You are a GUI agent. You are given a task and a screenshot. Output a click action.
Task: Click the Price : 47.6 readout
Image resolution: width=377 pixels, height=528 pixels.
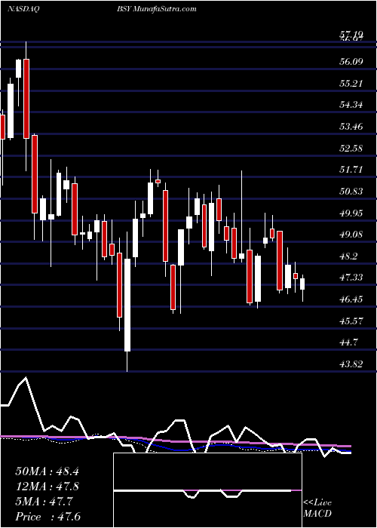(x=48, y=517)
